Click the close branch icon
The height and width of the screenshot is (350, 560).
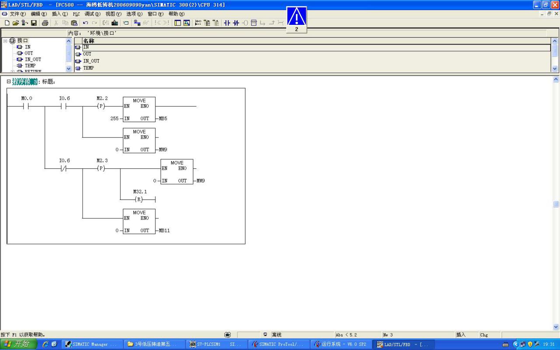[x=272, y=23]
